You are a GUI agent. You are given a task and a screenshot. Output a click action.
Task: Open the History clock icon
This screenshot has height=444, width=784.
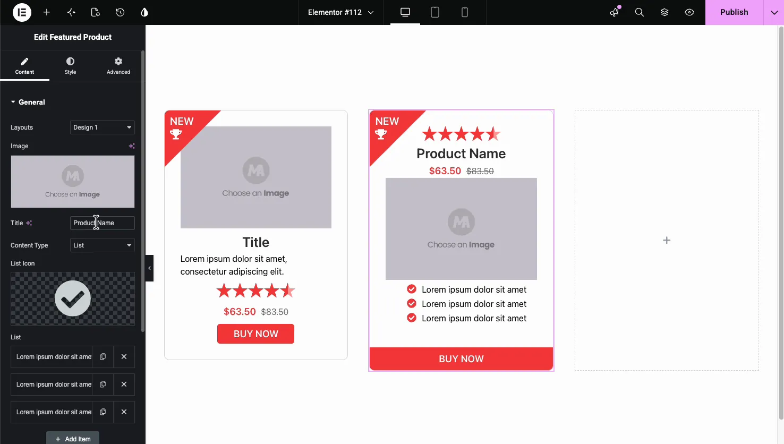pos(120,12)
